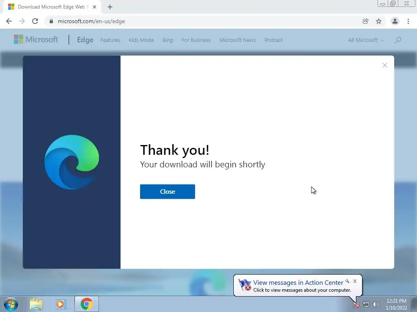Click the Thank you! heading text

[x=175, y=150]
